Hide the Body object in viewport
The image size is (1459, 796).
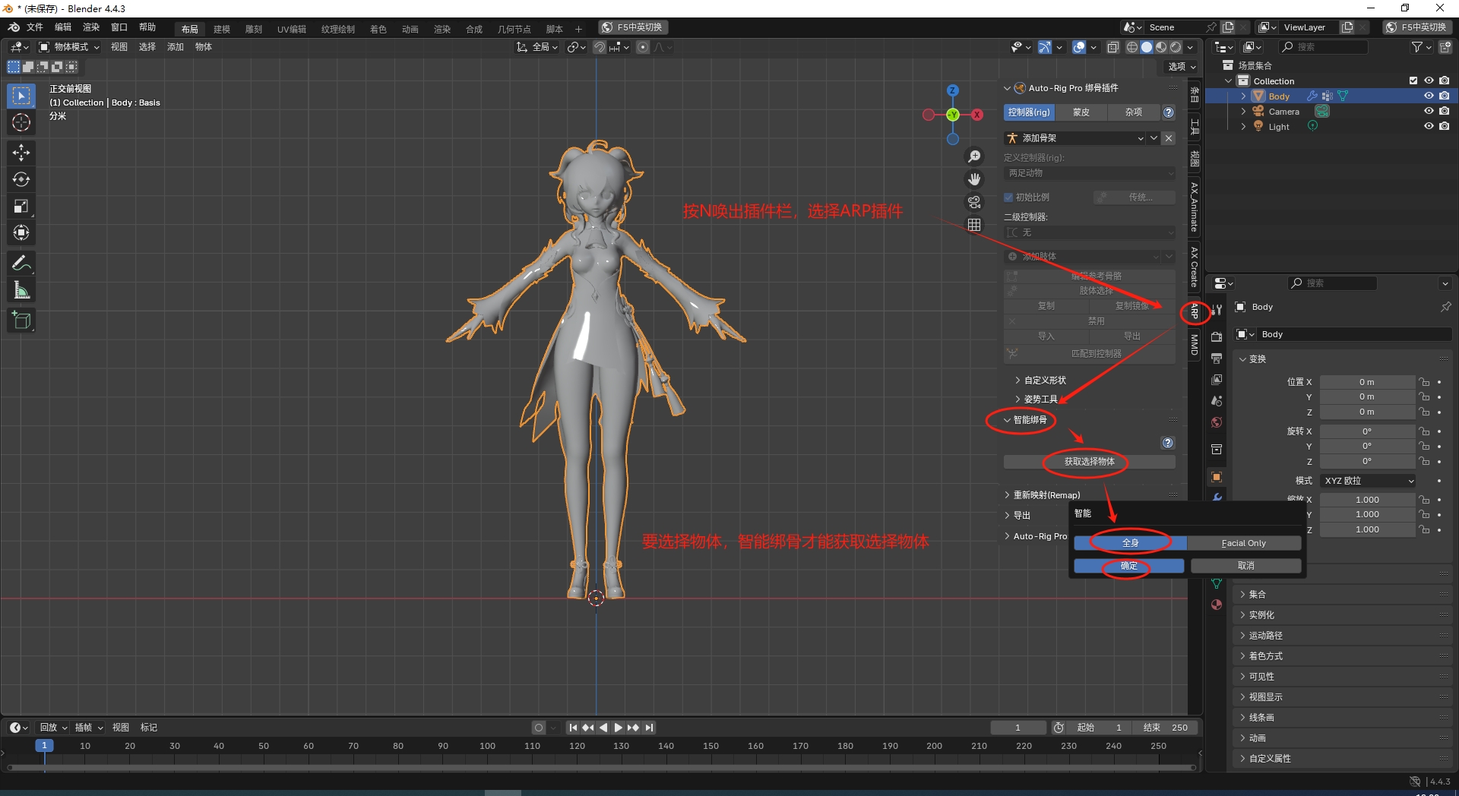1429,96
